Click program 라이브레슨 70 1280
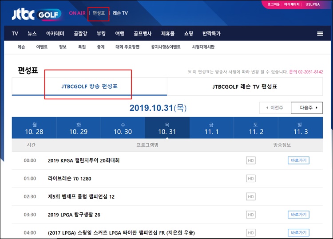Image resolution: width=333 pixels, height=239 pixels. [x=69, y=179]
